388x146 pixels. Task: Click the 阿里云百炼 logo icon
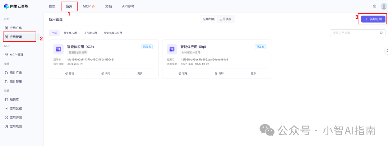pos(6,6)
